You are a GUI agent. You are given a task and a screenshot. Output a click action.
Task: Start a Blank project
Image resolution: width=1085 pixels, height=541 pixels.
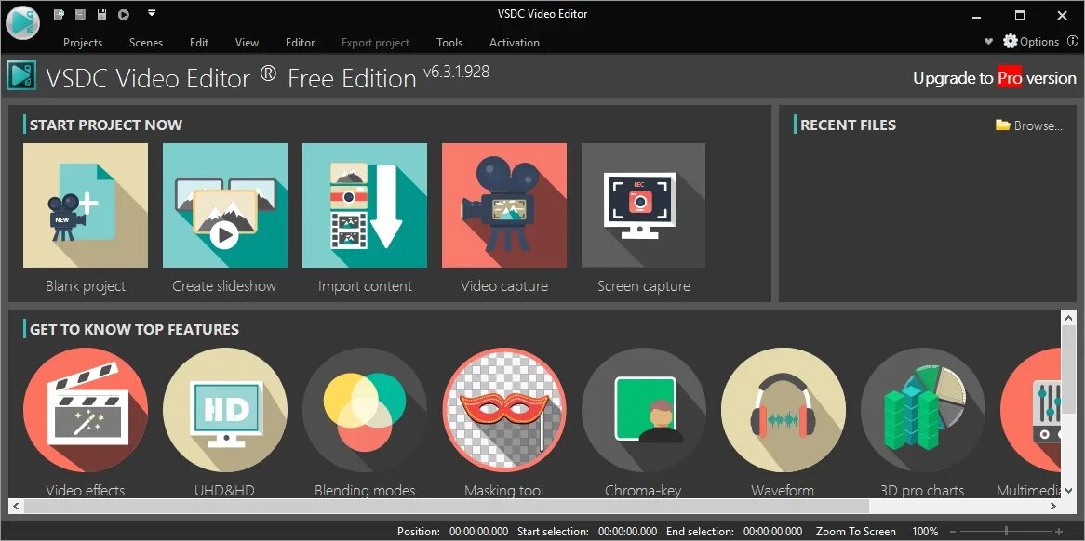coord(85,205)
